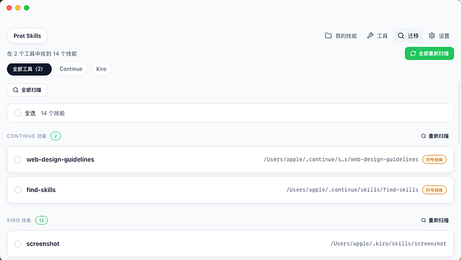Filter by Continue tool tab

(x=71, y=69)
